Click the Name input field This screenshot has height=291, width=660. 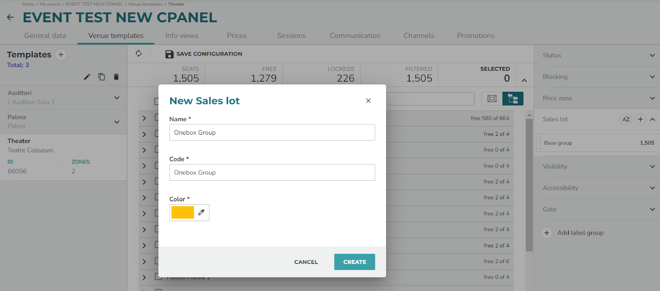click(x=272, y=133)
